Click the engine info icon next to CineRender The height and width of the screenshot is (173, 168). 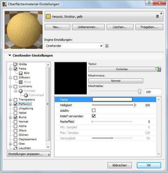point(107,46)
